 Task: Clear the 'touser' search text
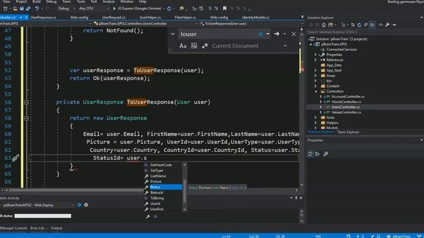click(x=260, y=34)
